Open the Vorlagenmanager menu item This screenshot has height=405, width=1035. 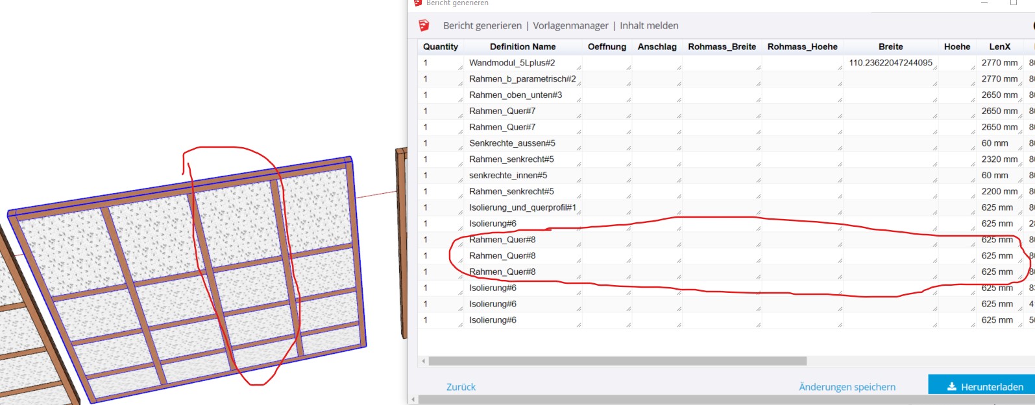570,26
